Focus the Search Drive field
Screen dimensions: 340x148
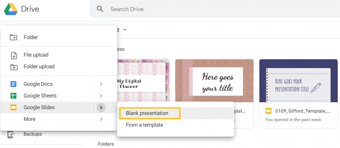(x=215, y=9)
